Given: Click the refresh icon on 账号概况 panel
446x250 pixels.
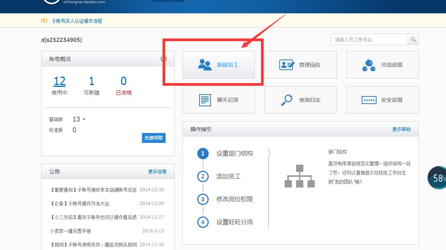Looking at the screenshot, I should pos(164,59).
